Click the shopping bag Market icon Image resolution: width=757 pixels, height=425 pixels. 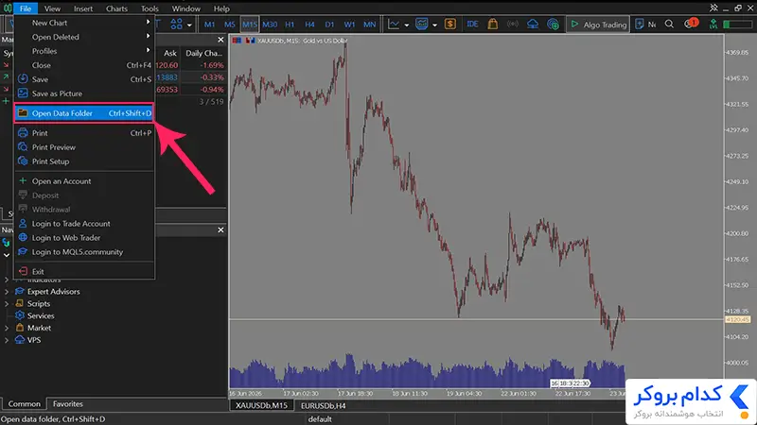(492, 25)
